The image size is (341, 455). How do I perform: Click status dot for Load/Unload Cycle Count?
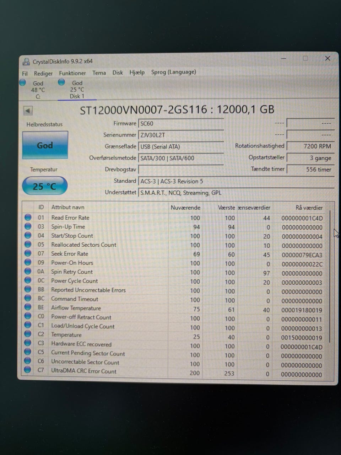pos(28,325)
